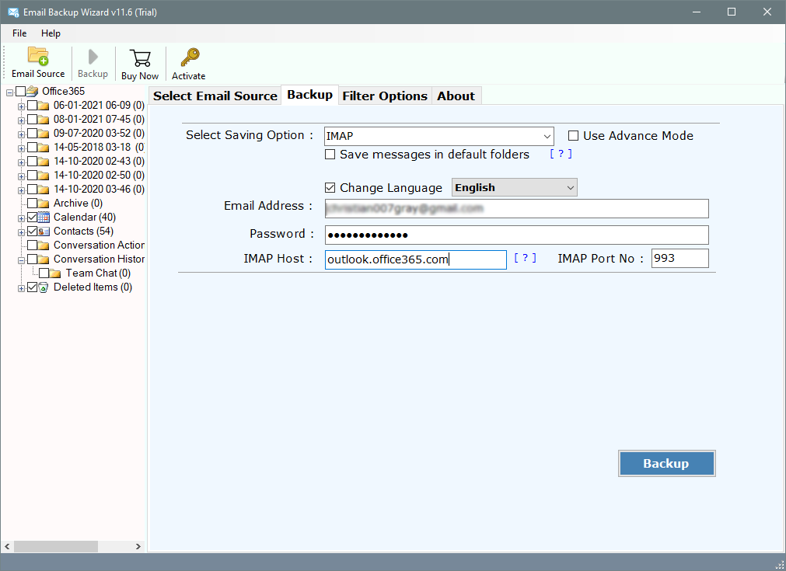Click the Deleted Items recycle bin icon
Image resolution: width=786 pixels, height=571 pixels.
(x=44, y=287)
